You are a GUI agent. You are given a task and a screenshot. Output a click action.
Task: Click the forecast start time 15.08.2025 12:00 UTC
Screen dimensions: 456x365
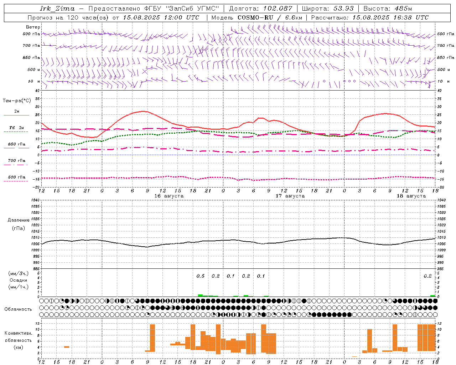(161, 17)
